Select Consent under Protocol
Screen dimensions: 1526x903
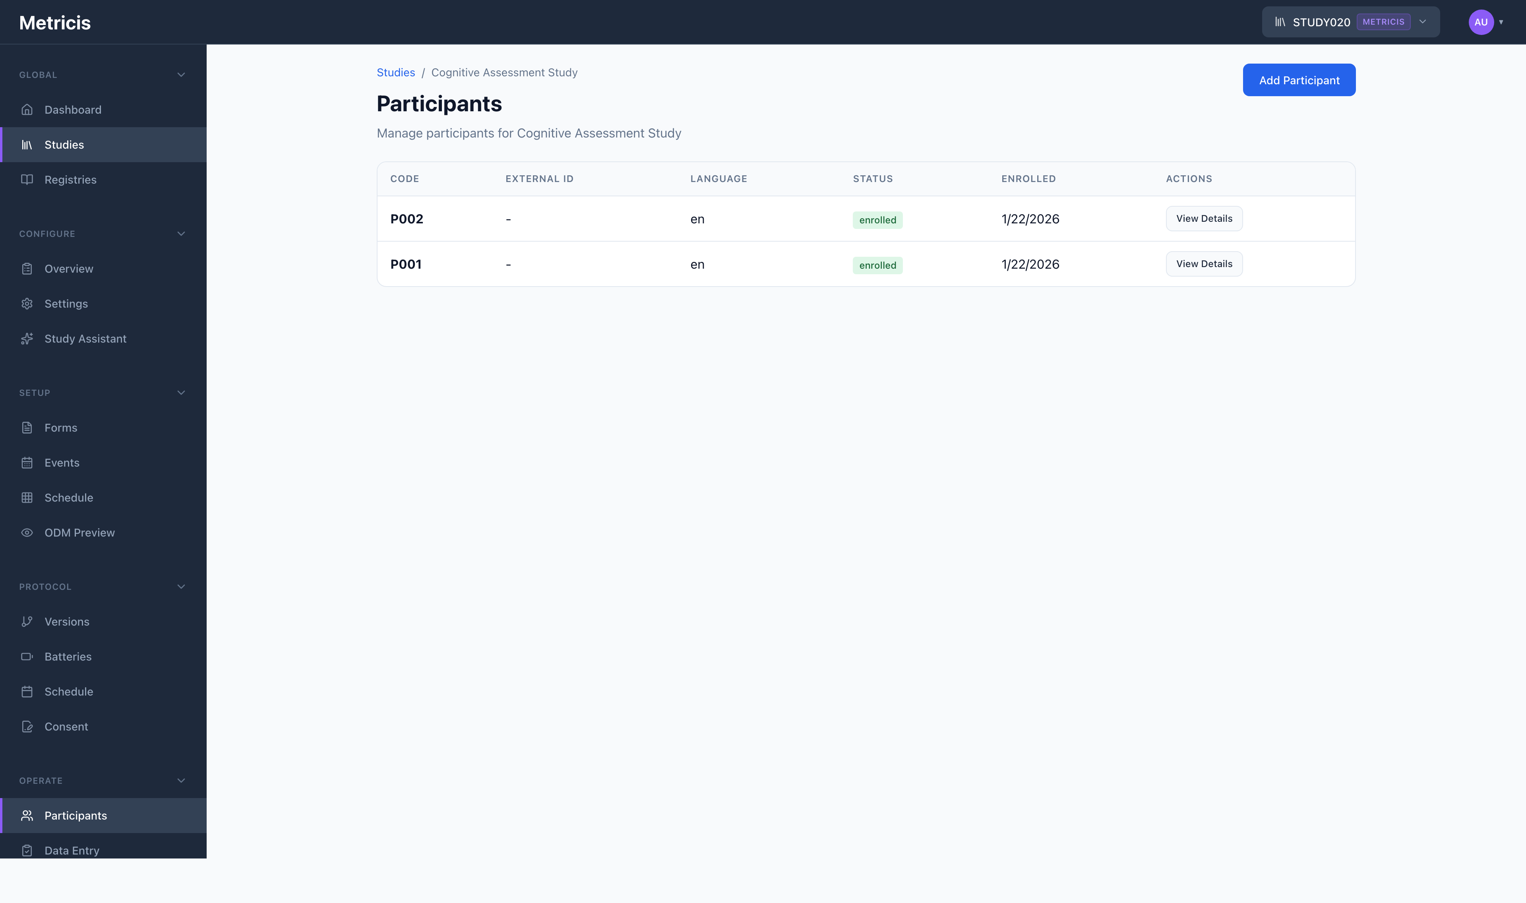click(103, 727)
